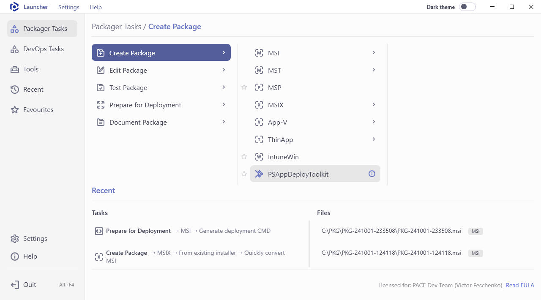Click the Packager Tasks sidebar icon
Screen dimensions: 541x300
click(x=15, y=29)
